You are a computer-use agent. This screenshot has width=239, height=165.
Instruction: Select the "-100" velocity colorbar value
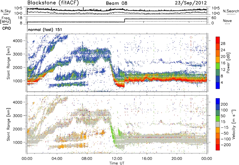coord(226,139)
